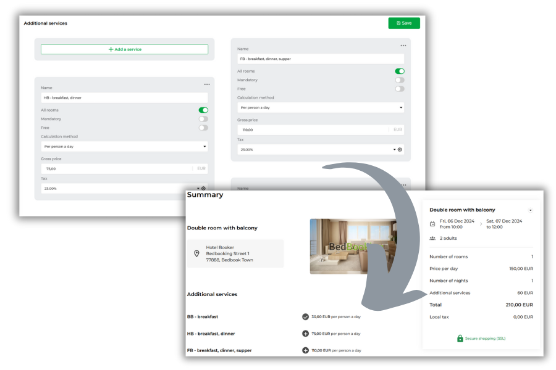Click the 'Additional services' page heading
The image size is (556, 370).
45,23
